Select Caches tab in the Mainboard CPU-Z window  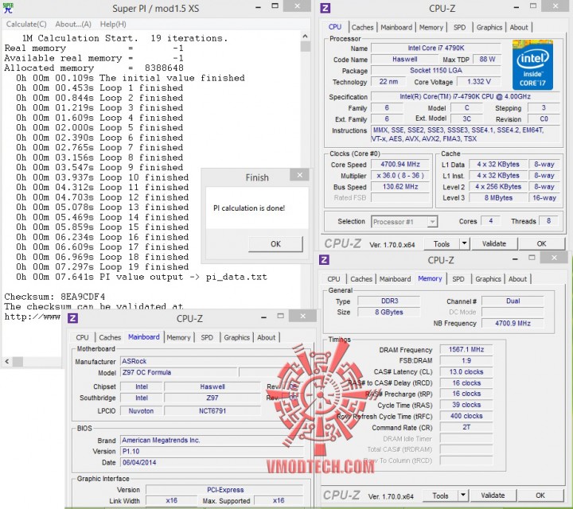point(110,337)
